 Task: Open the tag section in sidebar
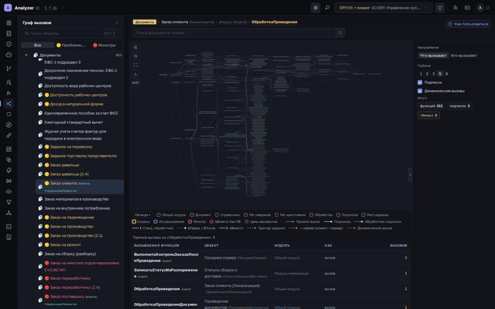(9, 170)
